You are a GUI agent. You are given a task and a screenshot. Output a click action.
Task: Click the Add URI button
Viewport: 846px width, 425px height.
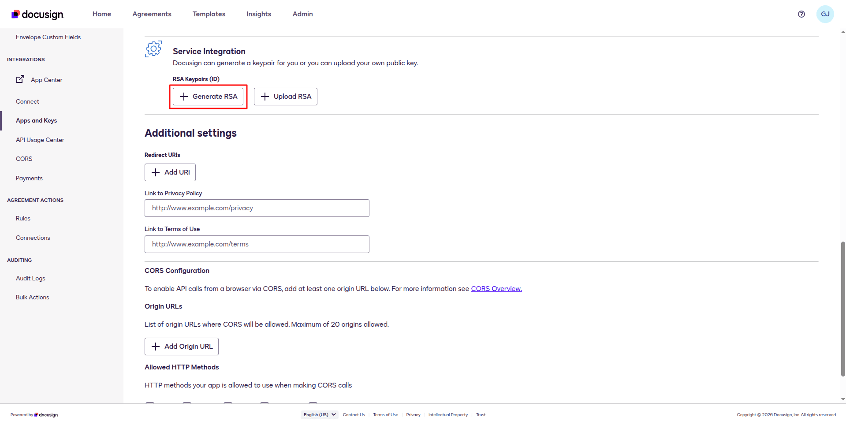pyautogui.click(x=170, y=172)
